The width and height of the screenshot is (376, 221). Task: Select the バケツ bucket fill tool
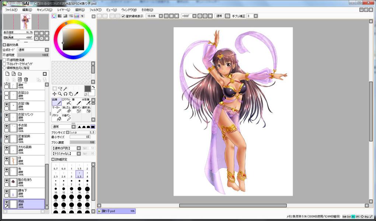(57, 118)
